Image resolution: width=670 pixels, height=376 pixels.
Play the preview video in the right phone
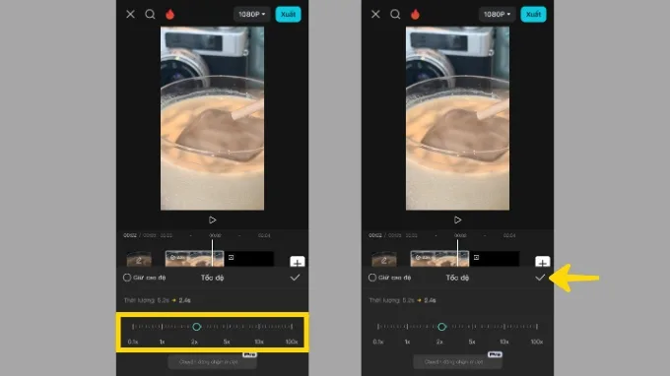457,220
